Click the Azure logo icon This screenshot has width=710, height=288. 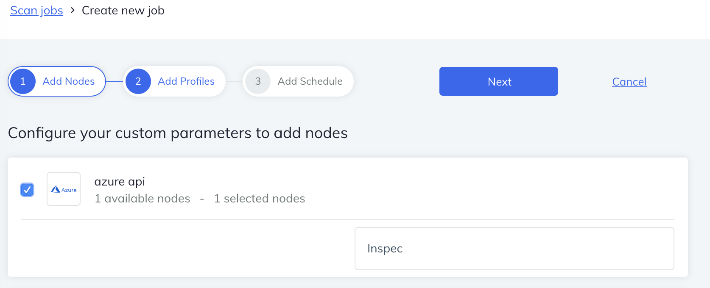click(64, 189)
